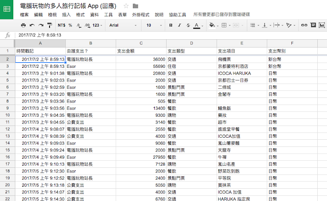This screenshot has width=327, height=201.
Task: Click the spreadsheet title to rename
Action: click(x=68, y=6)
